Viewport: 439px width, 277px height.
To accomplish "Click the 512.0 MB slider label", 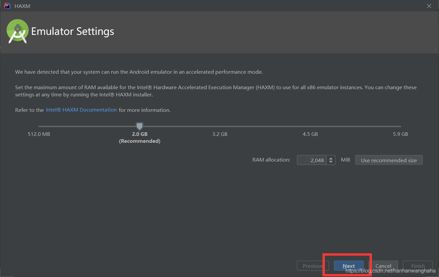I will [x=39, y=134].
